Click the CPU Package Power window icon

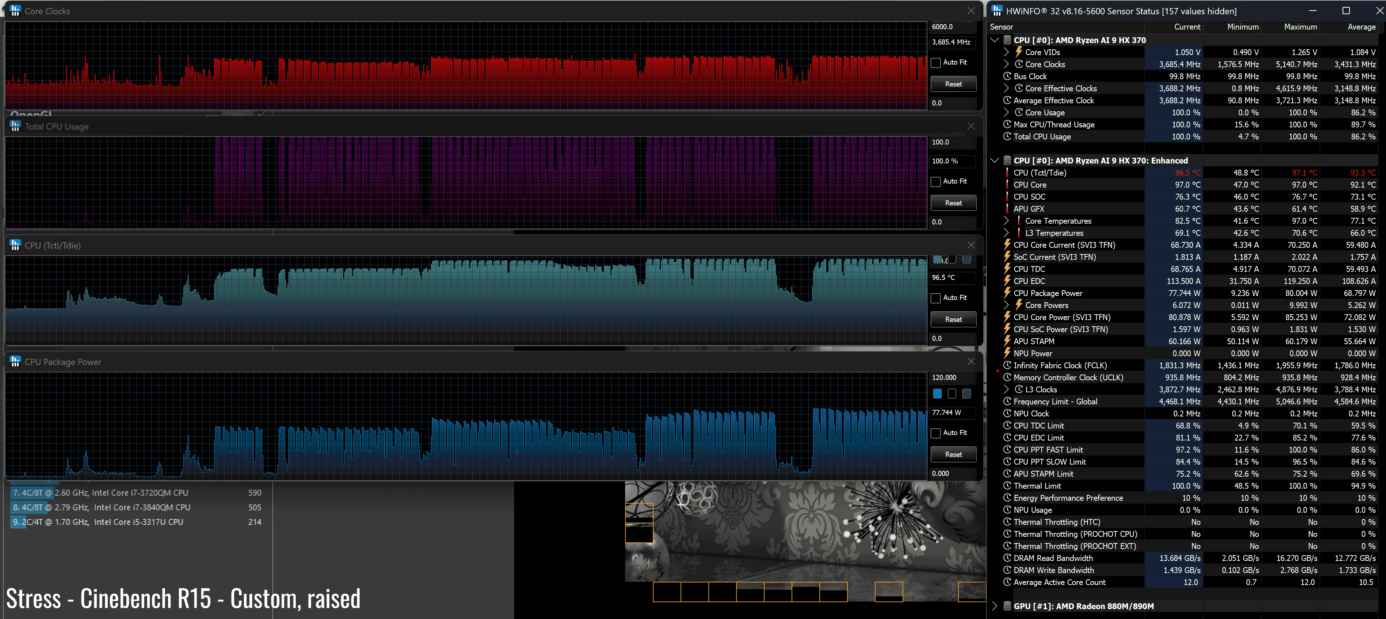tap(15, 361)
